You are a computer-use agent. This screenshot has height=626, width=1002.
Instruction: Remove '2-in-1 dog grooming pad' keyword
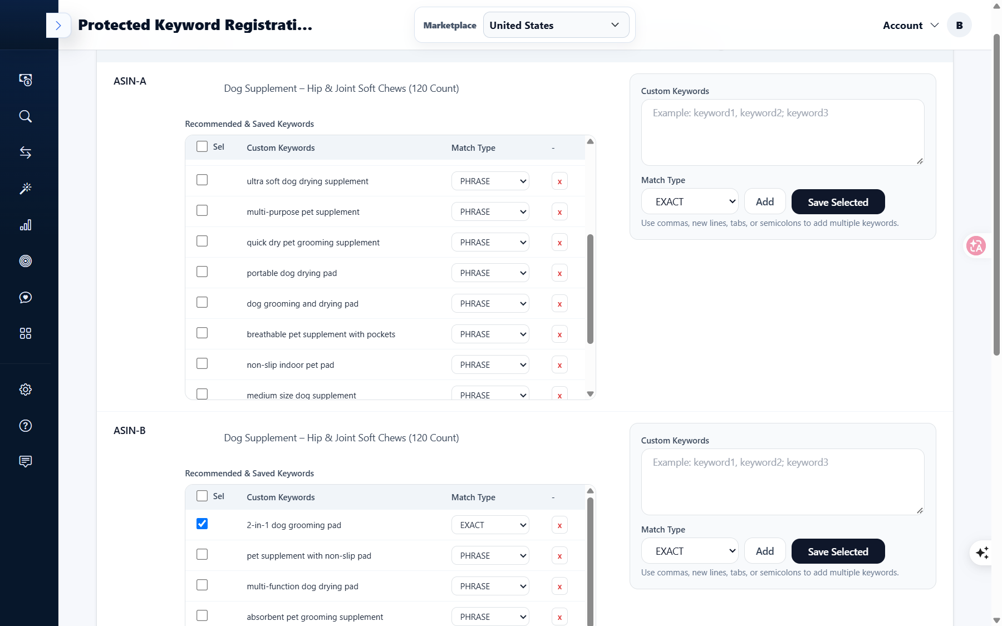click(559, 525)
